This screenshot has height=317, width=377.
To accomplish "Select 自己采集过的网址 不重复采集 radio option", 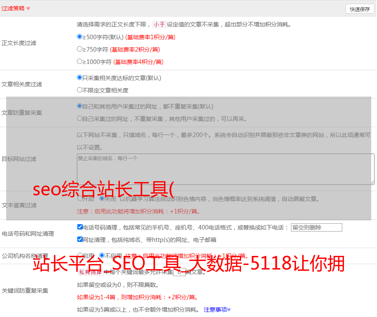I will coord(80,118).
